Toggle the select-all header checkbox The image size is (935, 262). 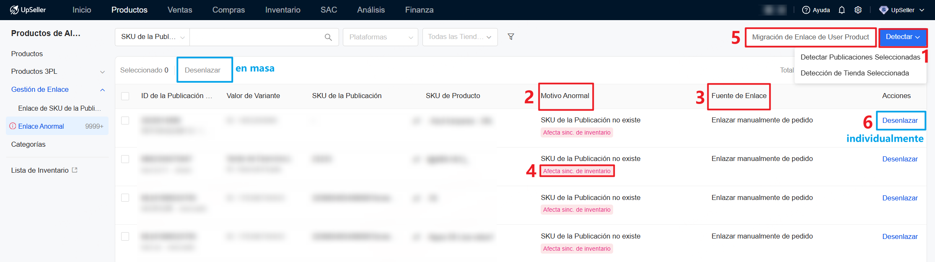[125, 96]
